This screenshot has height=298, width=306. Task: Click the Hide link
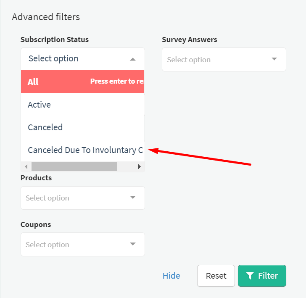[171, 276]
